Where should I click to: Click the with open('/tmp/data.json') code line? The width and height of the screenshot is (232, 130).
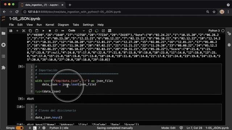tap(74, 81)
